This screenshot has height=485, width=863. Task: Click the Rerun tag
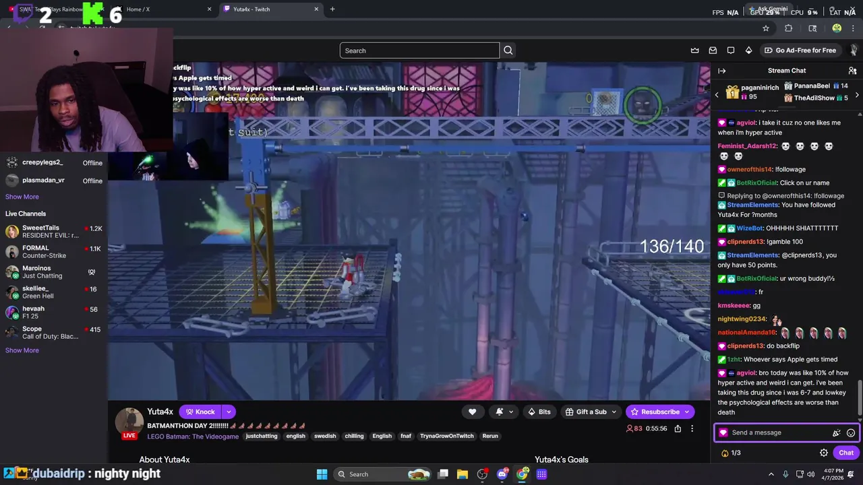coord(490,436)
